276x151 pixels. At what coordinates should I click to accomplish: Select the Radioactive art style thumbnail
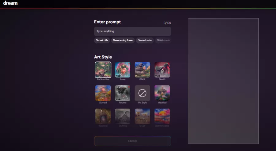[x=103, y=70]
